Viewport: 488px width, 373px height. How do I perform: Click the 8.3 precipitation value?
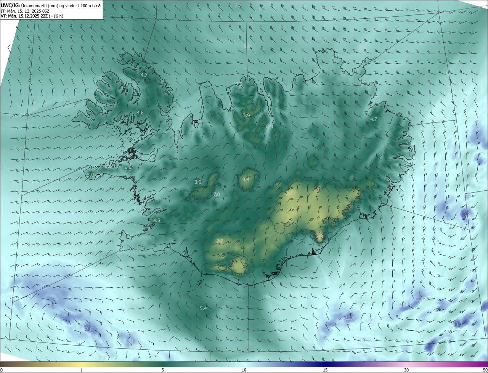270,126
